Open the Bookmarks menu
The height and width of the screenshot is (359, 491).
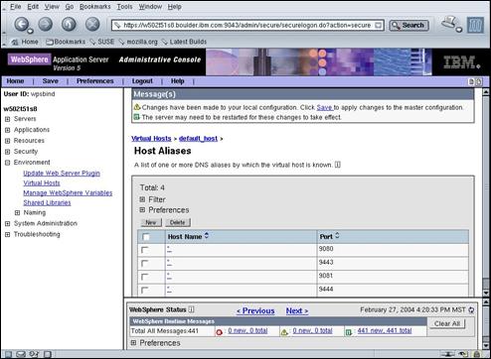pos(95,7)
